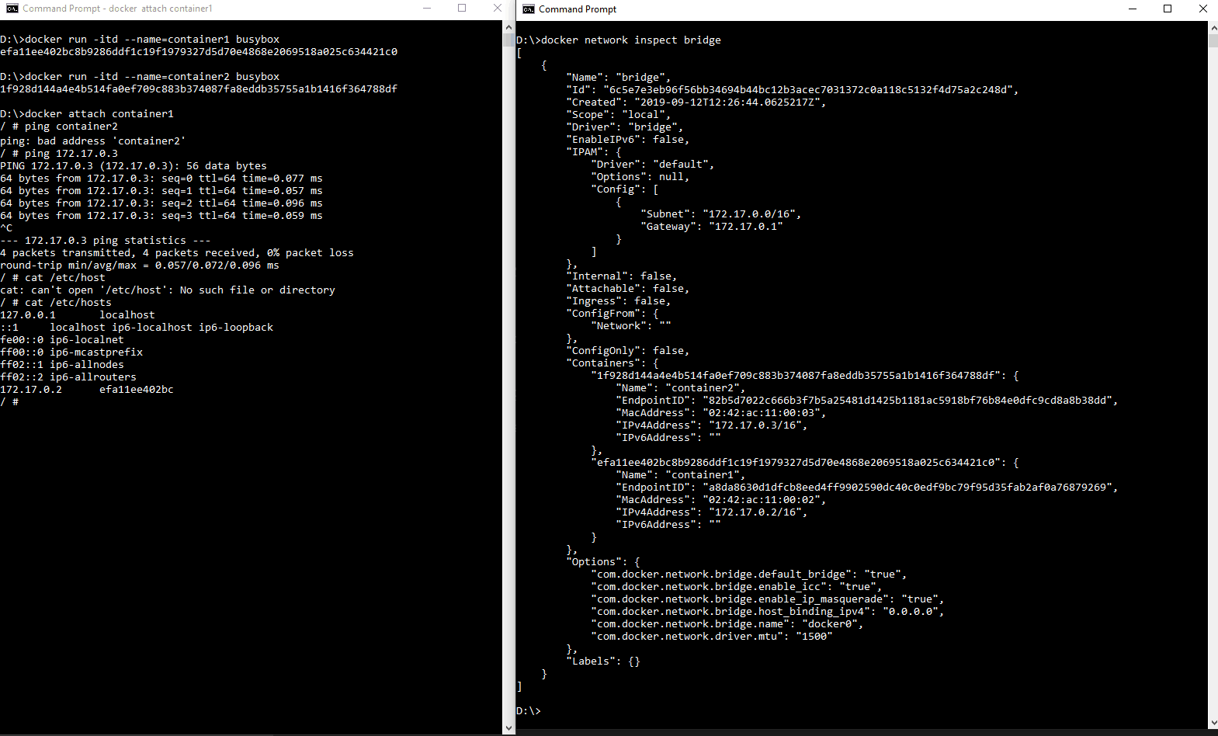The width and height of the screenshot is (1218, 736).
Task: Click the right Command Prompt window icon
Action: [x=529, y=9]
